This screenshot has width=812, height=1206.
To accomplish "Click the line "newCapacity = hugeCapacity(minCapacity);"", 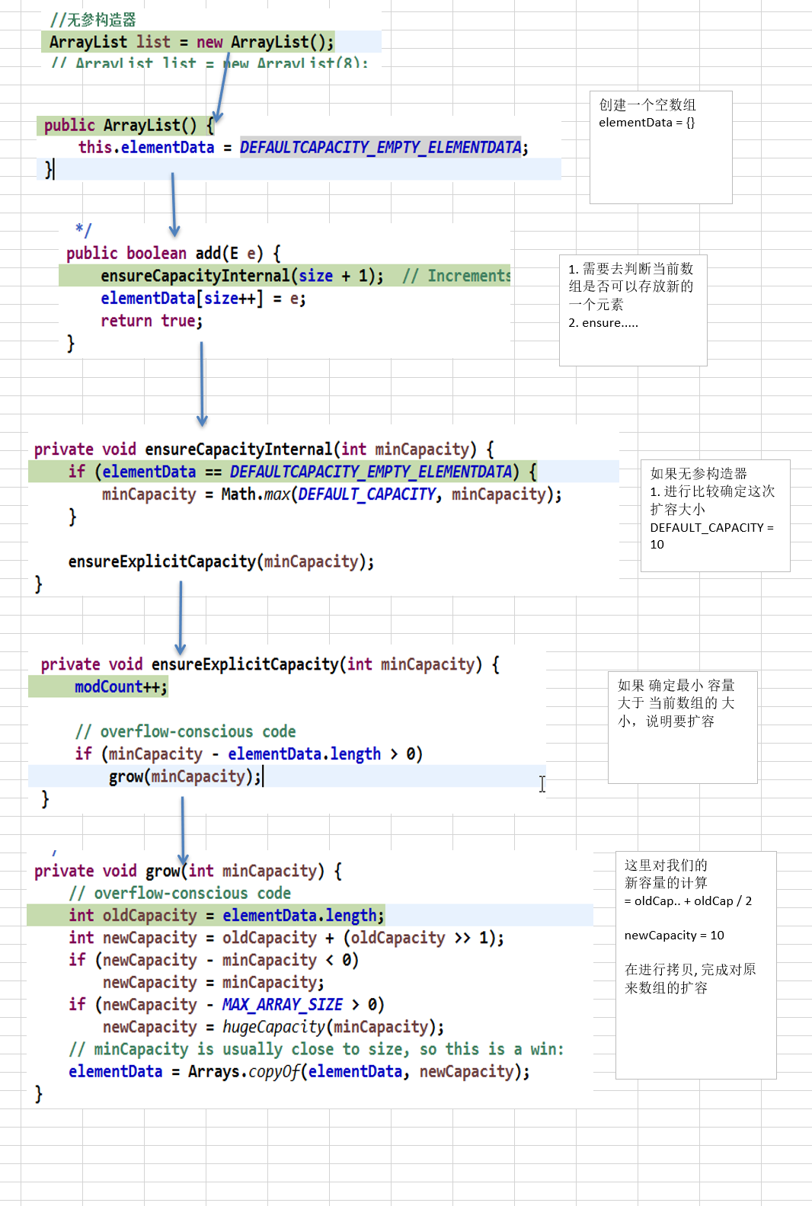I will coord(273,1027).
